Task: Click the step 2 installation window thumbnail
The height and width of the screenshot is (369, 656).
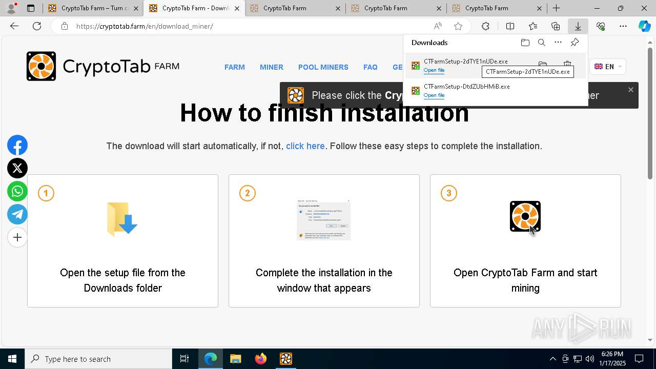Action: click(324, 220)
